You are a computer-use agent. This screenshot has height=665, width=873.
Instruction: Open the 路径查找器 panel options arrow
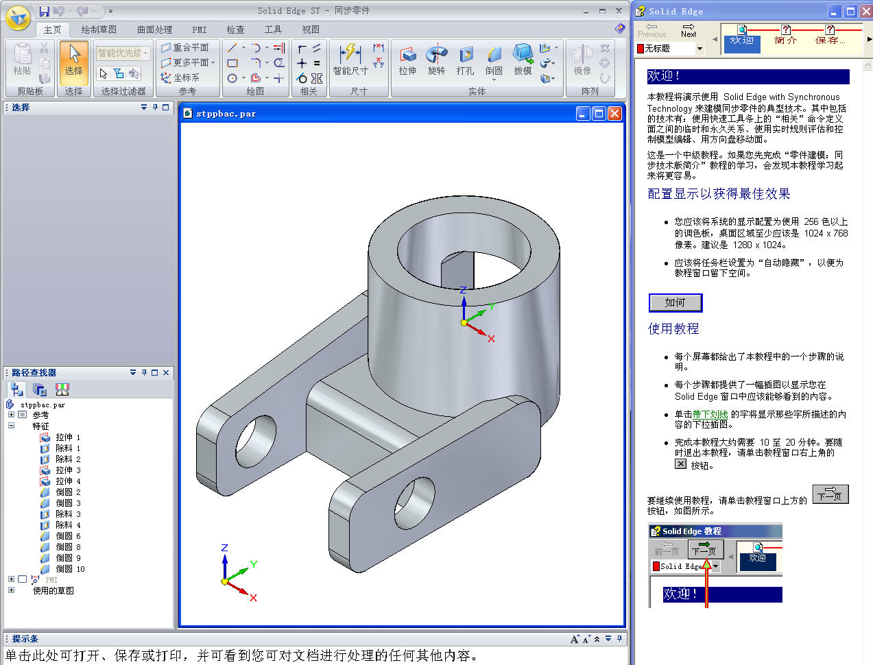pyautogui.click(x=133, y=372)
